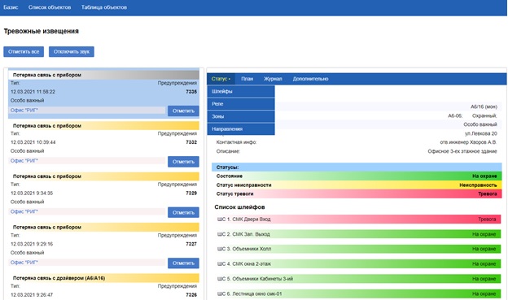Viewport: 508px width, 300px height.
Task: Click Отметить for alert 7329
Action: (183, 213)
